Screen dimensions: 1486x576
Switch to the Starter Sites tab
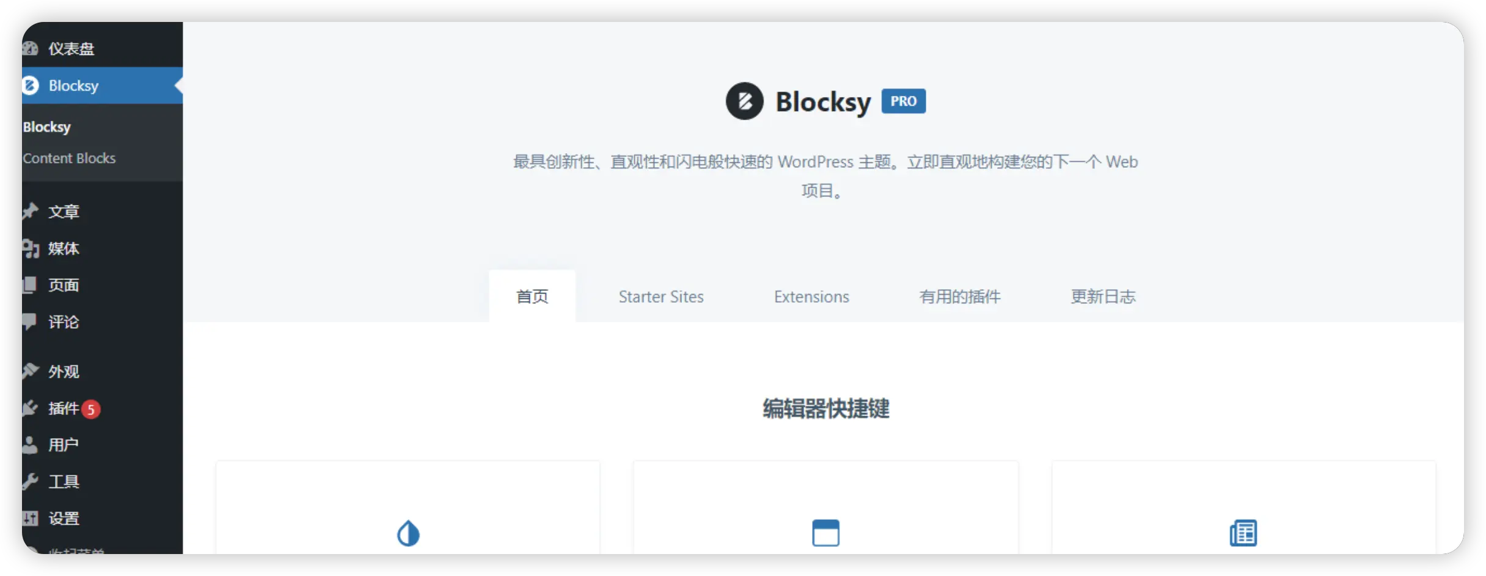(661, 297)
